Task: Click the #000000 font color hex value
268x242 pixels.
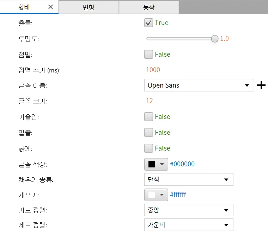Action: [182, 164]
